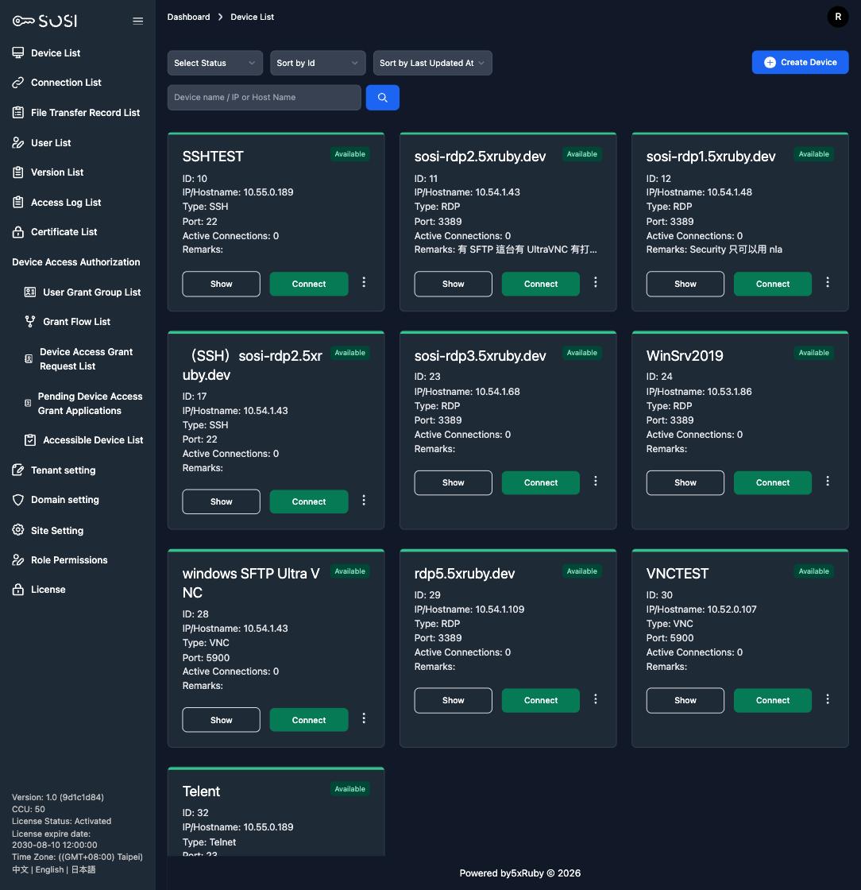Image resolution: width=861 pixels, height=890 pixels.
Task: Open the Tenant setting page
Action: pyautogui.click(x=63, y=470)
